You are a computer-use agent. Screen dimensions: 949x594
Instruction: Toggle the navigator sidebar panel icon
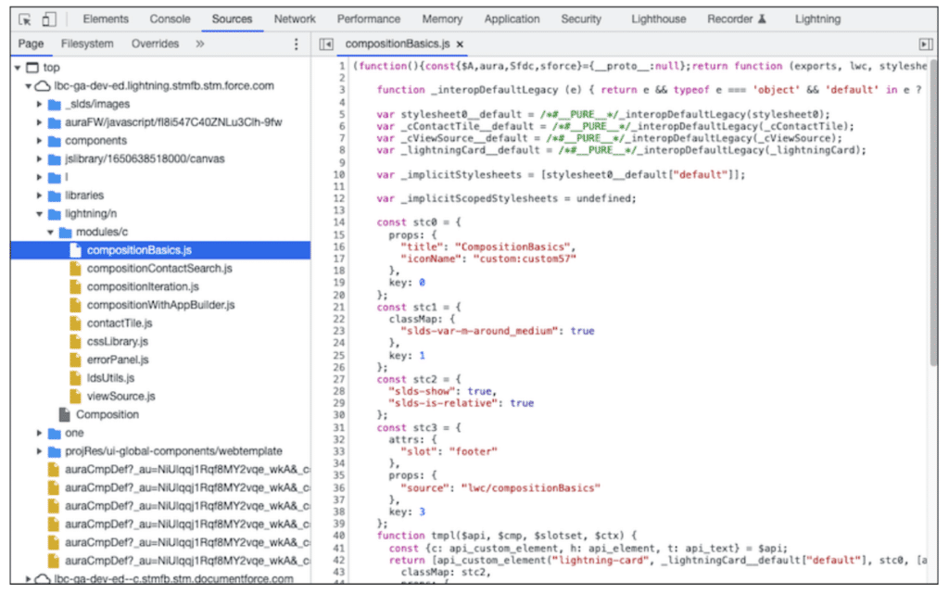click(326, 44)
